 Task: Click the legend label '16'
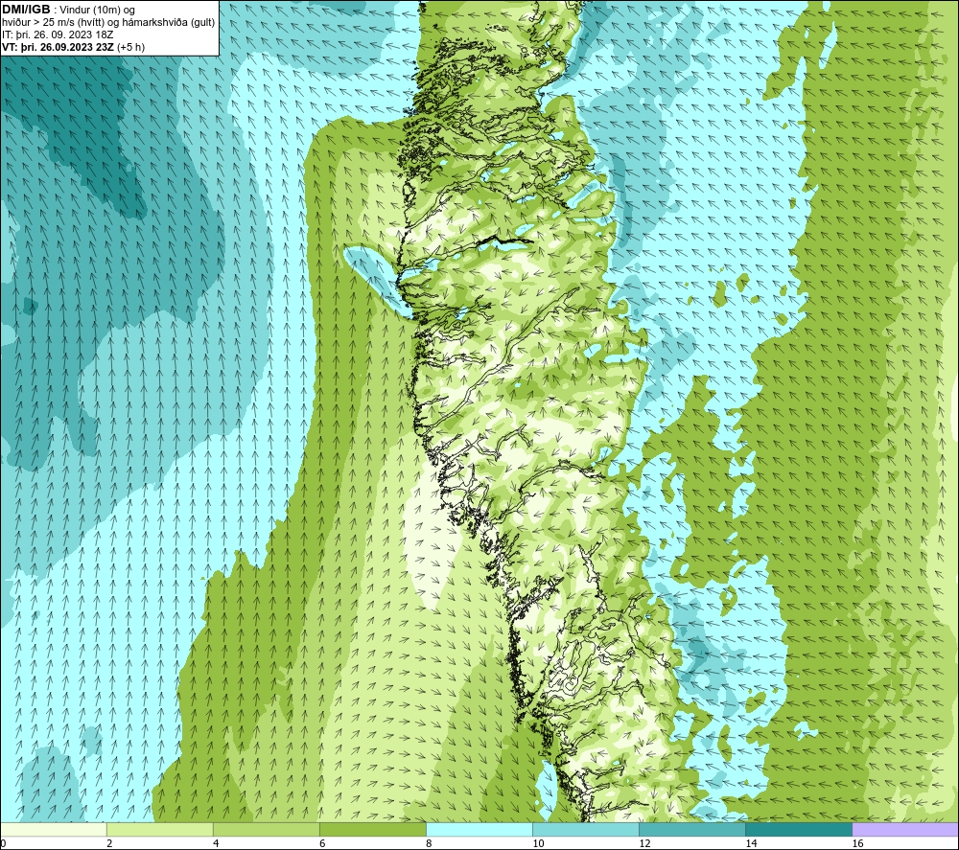click(856, 844)
